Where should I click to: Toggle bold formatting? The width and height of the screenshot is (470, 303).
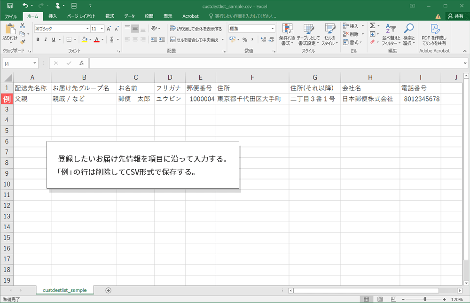pos(38,39)
